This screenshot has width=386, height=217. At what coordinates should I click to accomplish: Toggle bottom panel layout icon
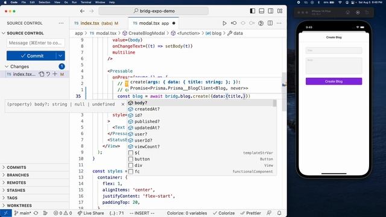(x=261, y=11)
